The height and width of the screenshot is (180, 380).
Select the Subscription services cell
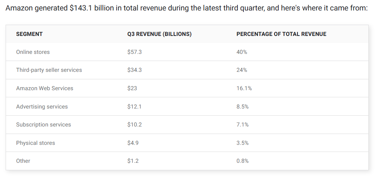click(44, 125)
